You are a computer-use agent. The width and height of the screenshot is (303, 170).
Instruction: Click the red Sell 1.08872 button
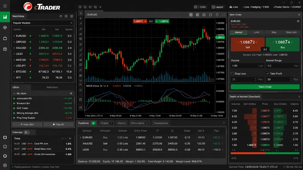pos(248,44)
